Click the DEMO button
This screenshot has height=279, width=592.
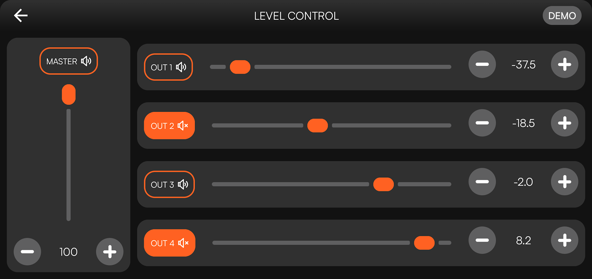(x=562, y=16)
